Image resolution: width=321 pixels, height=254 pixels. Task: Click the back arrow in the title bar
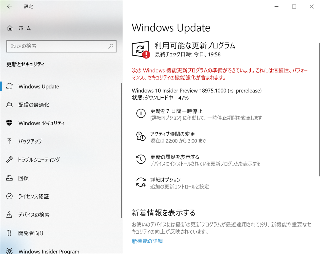click(9, 6)
